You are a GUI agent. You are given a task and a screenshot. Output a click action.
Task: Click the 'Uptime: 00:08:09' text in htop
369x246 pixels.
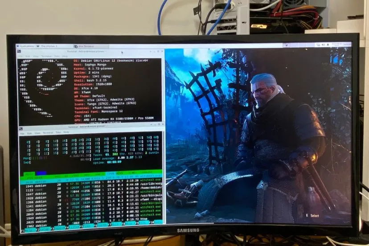click(x=107, y=162)
